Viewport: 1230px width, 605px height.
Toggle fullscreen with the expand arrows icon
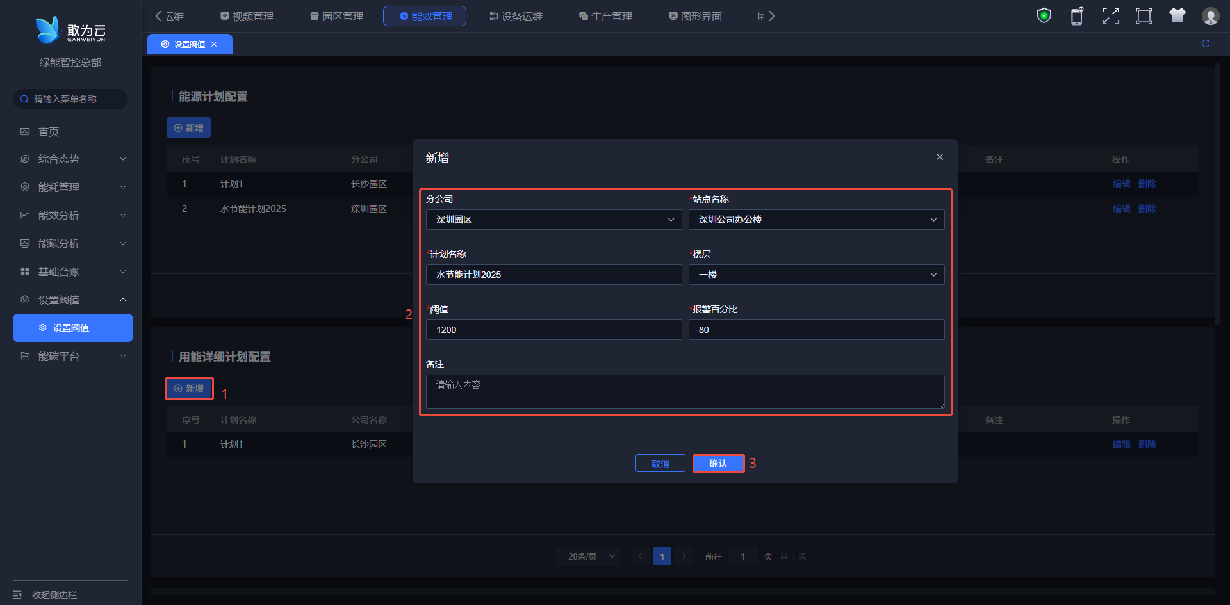coord(1111,15)
